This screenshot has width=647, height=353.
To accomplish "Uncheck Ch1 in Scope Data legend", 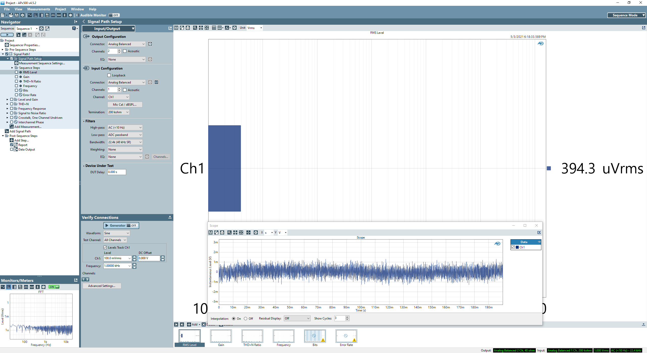I will click(x=513, y=247).
